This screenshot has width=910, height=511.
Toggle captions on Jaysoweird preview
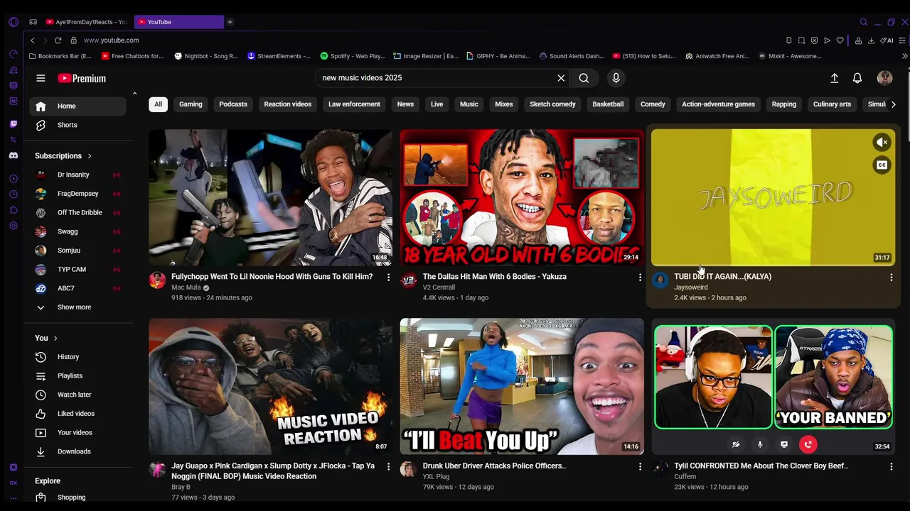pyautogui.click(x=882, y=165)
